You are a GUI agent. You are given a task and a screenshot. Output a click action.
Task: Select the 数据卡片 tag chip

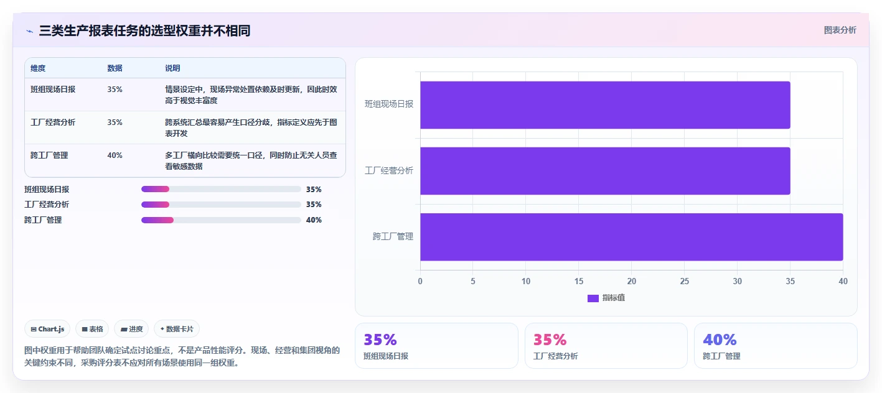pyautogui.click(x=177, y=329)
